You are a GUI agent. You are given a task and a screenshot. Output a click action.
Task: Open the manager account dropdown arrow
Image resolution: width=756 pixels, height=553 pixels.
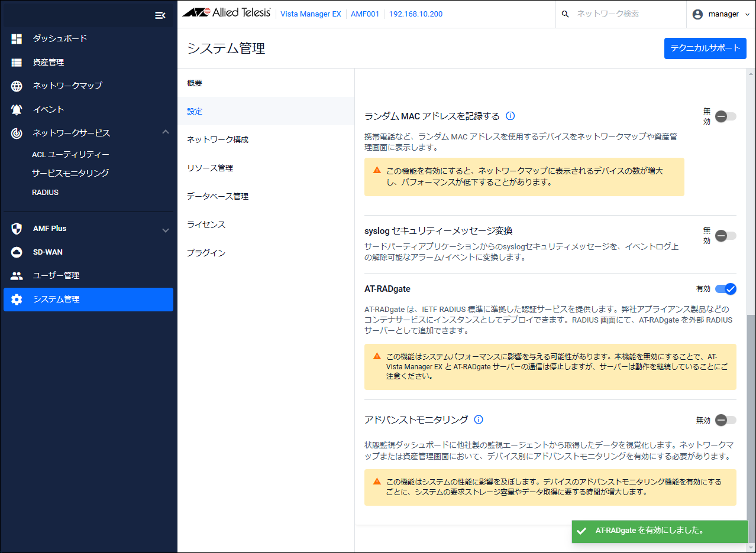click(748, 14)
